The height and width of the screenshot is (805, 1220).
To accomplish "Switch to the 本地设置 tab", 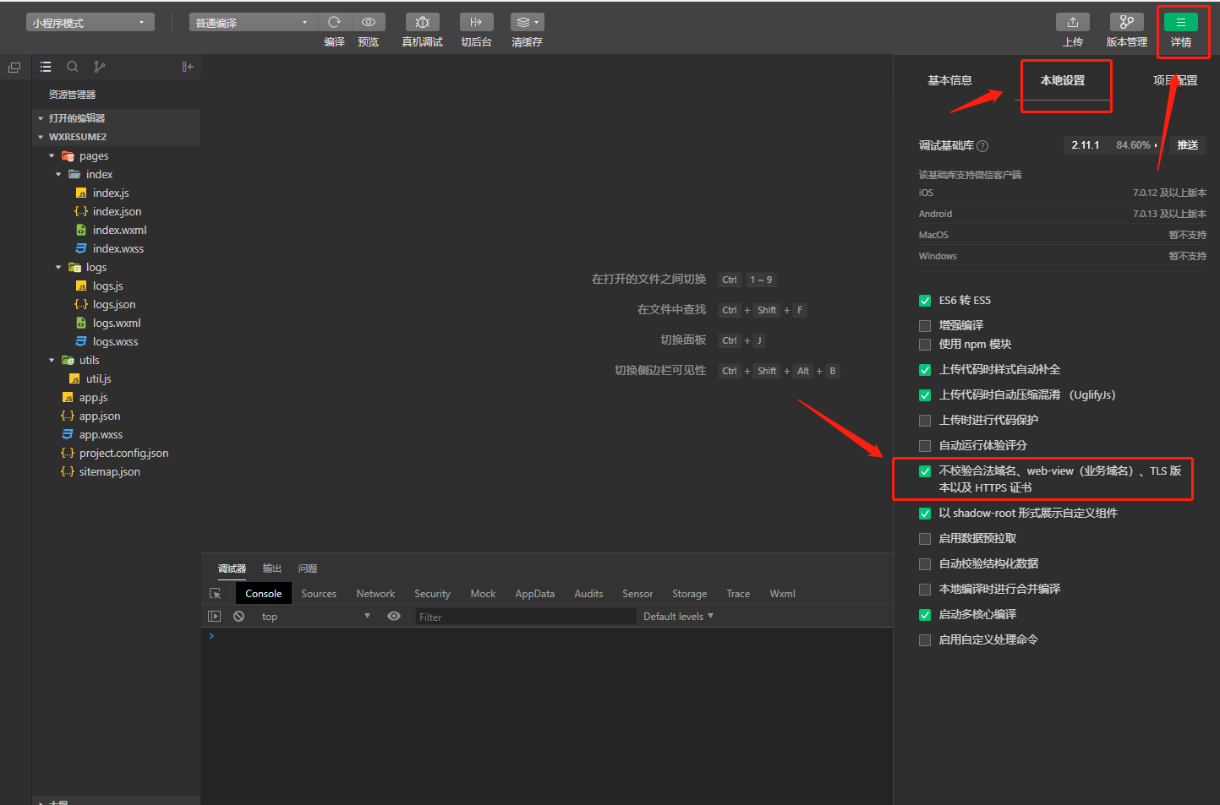I will click(1063, 80).
